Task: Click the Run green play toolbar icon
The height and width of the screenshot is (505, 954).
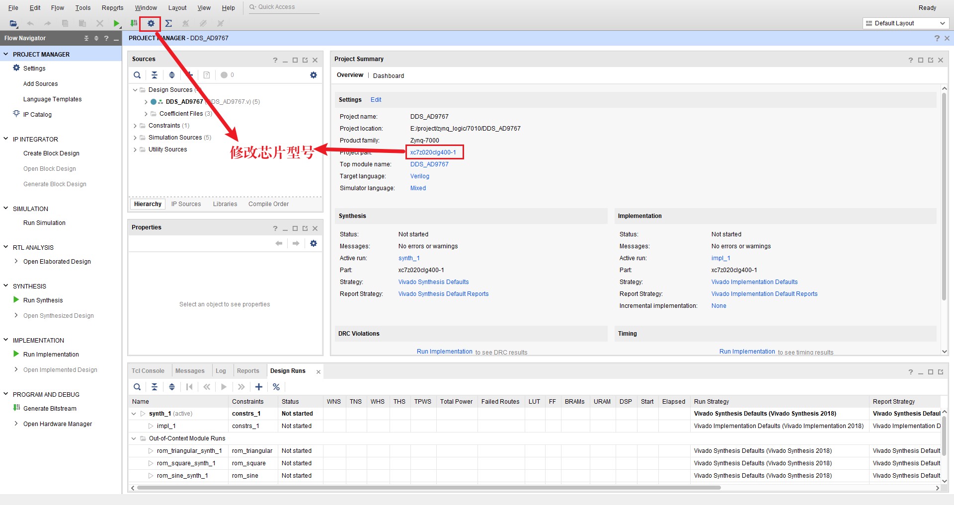Action: point(116,23)
